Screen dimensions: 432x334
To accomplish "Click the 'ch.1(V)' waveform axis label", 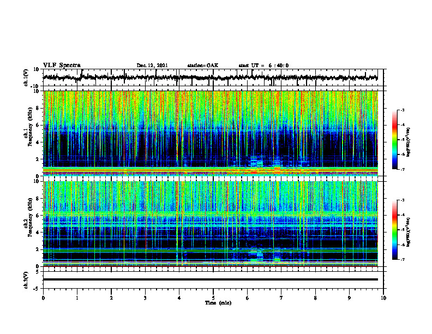I will [x=26, y=77].
